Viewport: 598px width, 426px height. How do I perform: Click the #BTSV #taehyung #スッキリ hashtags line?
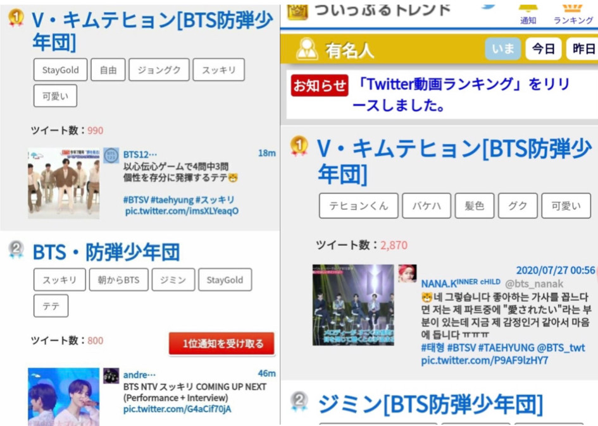178,200
